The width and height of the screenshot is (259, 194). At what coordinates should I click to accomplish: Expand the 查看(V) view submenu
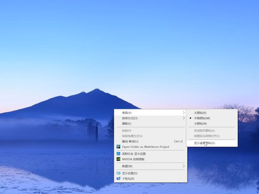point(127,113)
